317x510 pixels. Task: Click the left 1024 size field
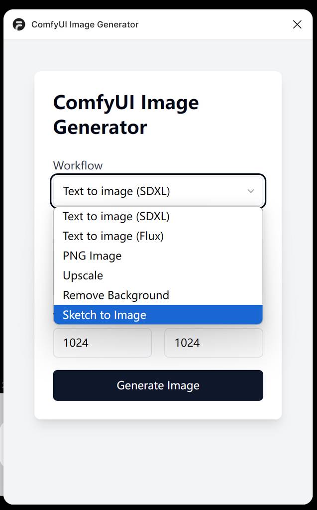[102, 343]
